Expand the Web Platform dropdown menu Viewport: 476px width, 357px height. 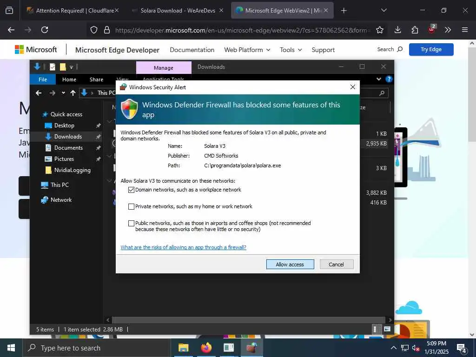pos(247,50)
